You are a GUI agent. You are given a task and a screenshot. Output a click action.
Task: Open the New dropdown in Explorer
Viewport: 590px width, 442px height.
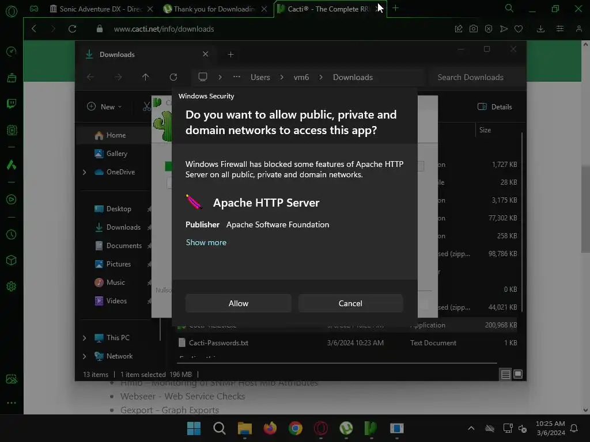click(105, 106)
